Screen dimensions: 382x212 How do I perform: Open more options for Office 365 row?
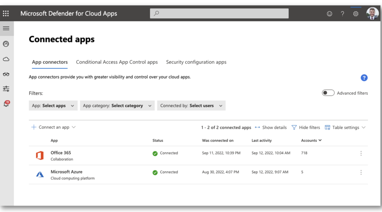tap(361, 153)
